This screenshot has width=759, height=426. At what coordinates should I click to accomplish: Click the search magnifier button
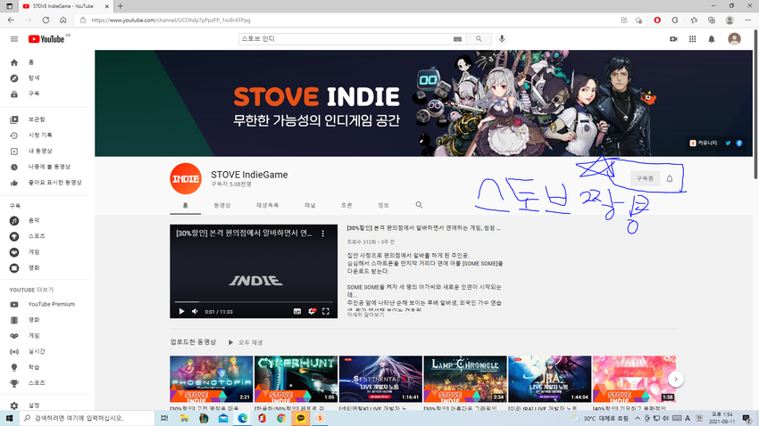(x=479, y=39)
